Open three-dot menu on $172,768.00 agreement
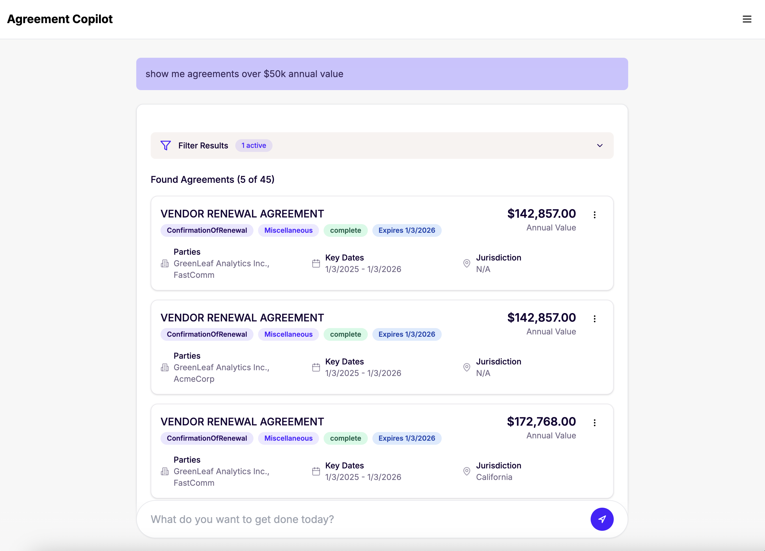765x551 pixels. coord(594,422)
